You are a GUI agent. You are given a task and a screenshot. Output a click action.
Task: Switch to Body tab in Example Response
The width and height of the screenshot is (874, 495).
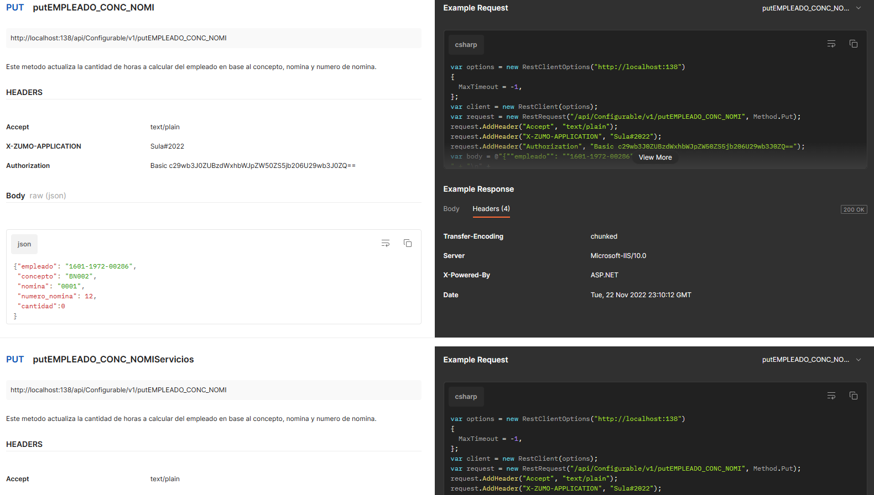451,209
